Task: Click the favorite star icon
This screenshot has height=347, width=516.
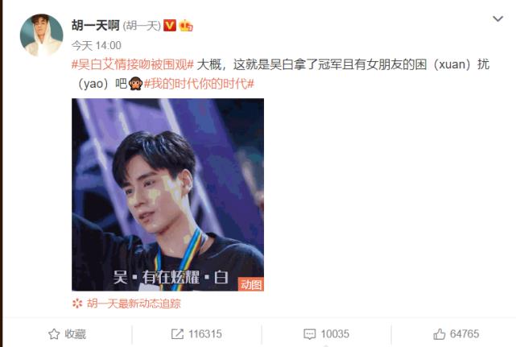Action: pyautogui.click(x=54, y=334)
